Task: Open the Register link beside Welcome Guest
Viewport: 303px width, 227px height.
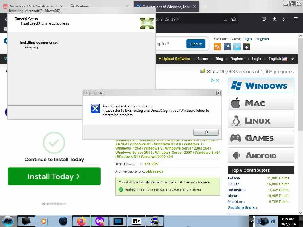Action: coord(262,39)
